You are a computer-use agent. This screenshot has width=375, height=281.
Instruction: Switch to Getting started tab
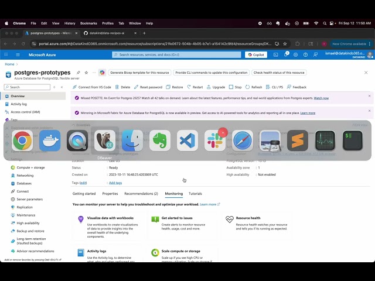[84, 194]
